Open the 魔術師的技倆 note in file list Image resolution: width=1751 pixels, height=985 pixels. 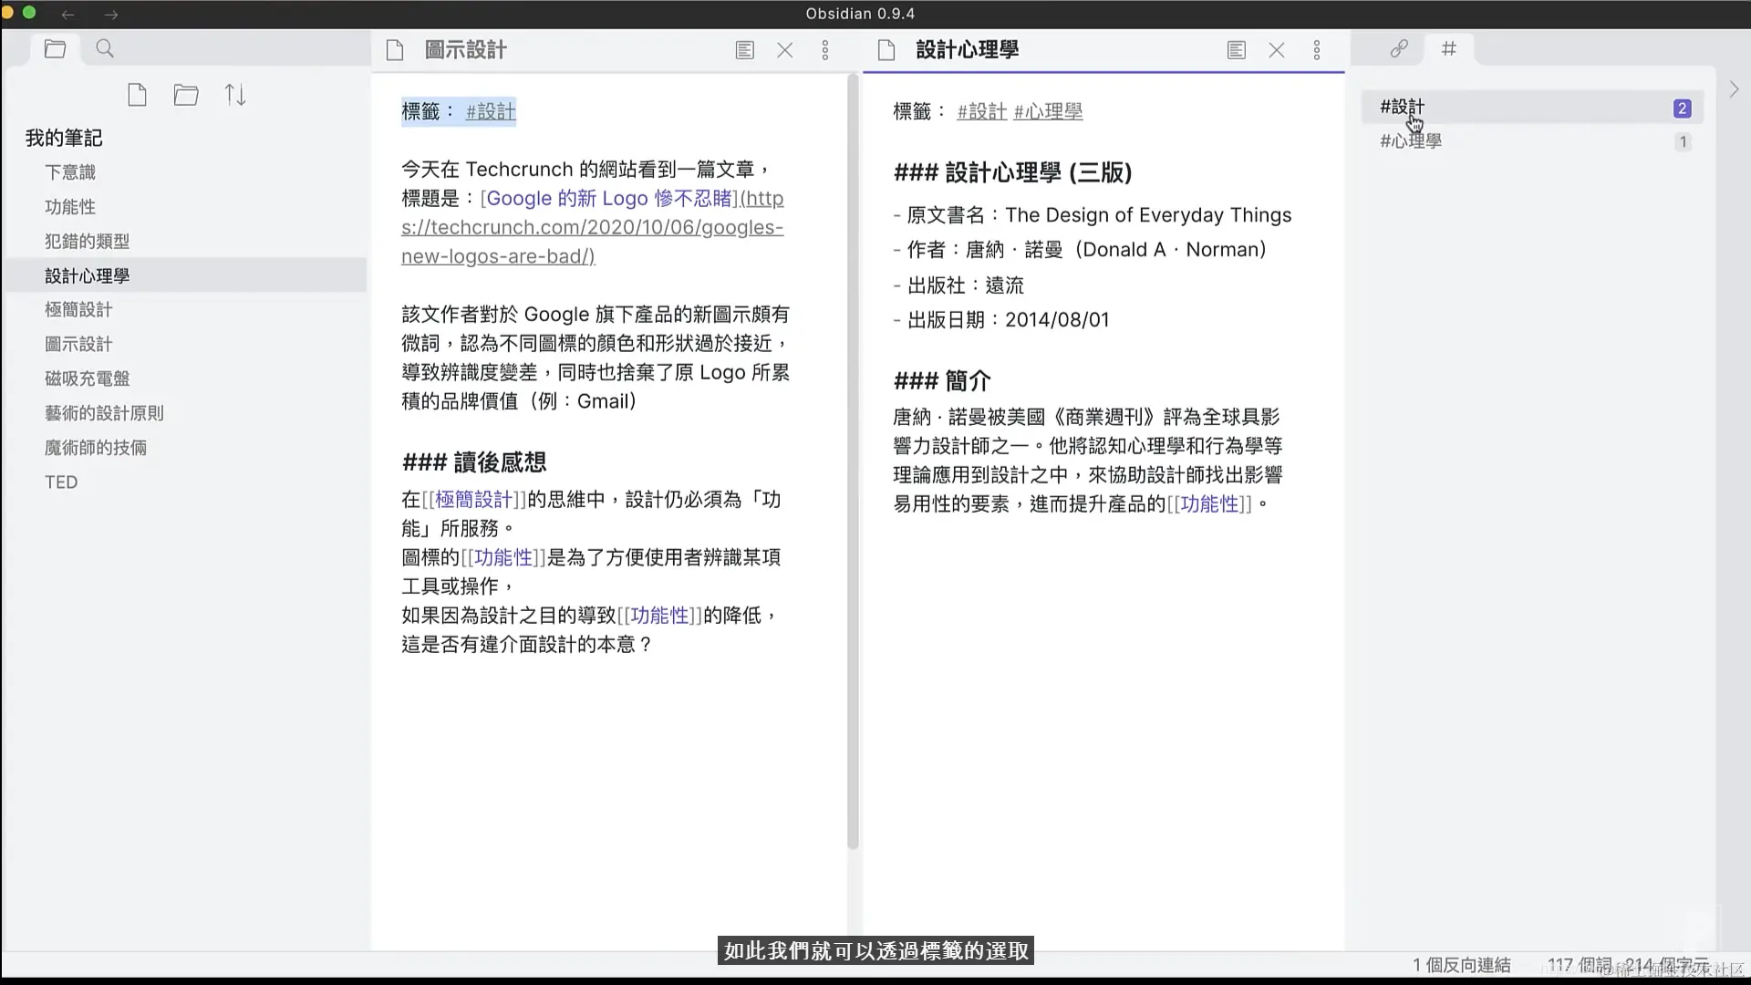click(96, 448)
